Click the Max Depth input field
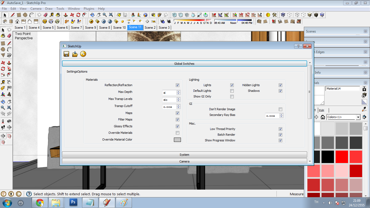 (x=169, y=92)
